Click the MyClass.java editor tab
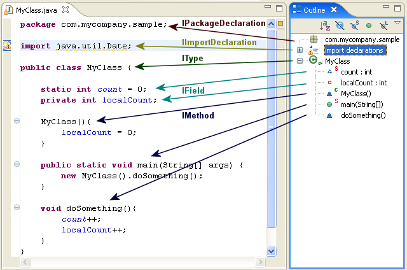Viewport: 407px width, 270px height. point(36,10)
